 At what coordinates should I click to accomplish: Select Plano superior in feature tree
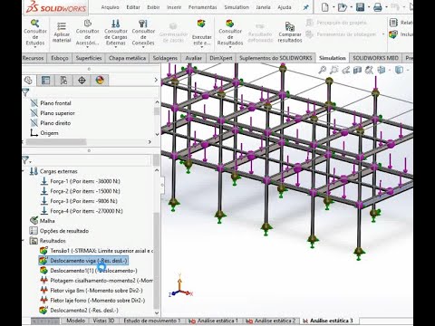tap(53, 113)
